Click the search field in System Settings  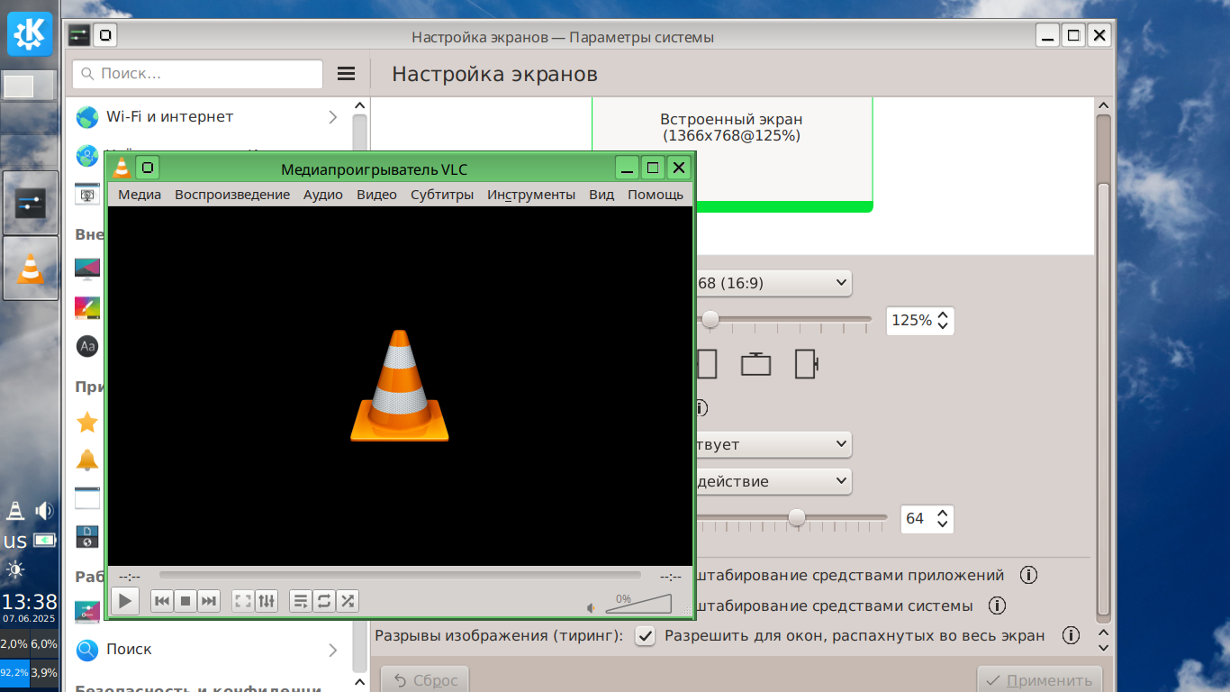tap(197, 74)
